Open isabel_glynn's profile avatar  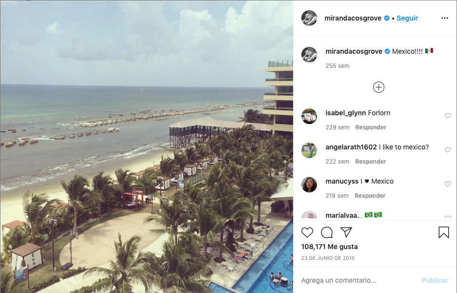coord(309,116)
